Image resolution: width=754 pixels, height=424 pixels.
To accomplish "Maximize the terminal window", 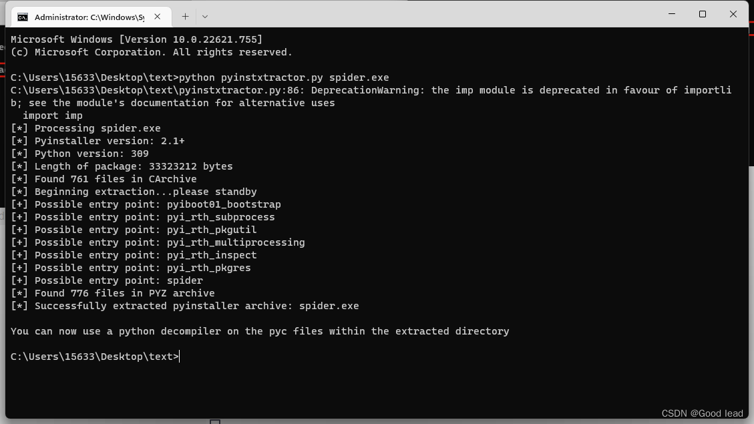I will pyautogui.click(x=702, y=14).
